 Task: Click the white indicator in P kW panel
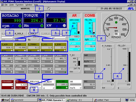click(x=64, y=25)
